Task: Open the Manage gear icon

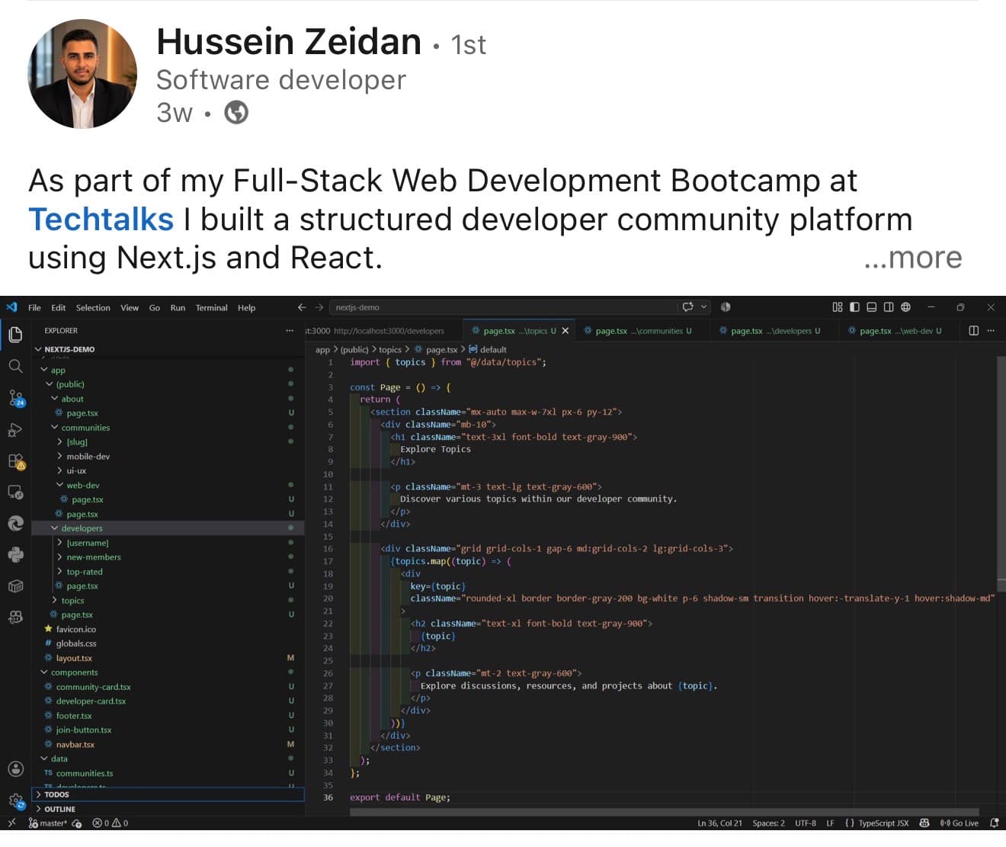Action: pos(16,800)
